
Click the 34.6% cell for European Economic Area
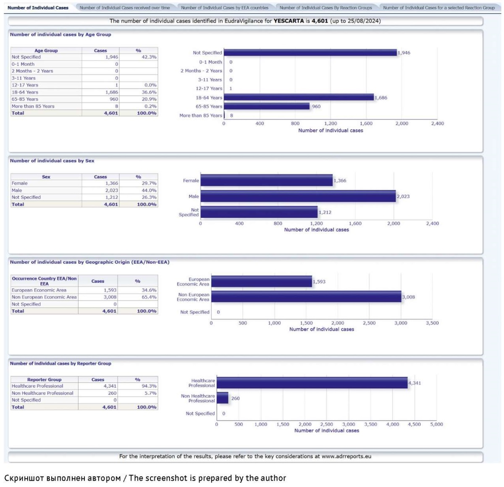tap(138, 290)
